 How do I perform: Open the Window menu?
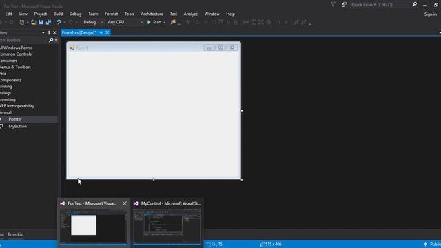[x=212, y=14]
